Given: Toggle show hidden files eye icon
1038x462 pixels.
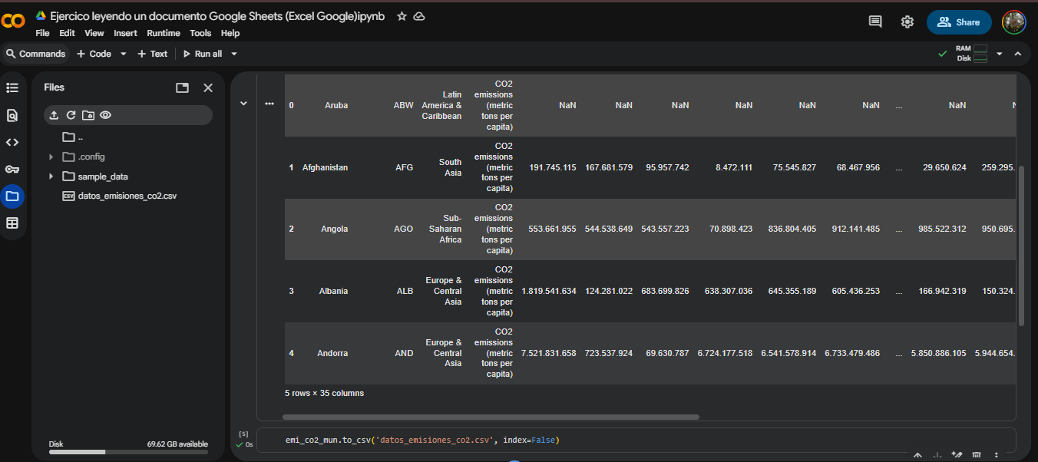Looking at the screenshot, I should pos(106,115).
